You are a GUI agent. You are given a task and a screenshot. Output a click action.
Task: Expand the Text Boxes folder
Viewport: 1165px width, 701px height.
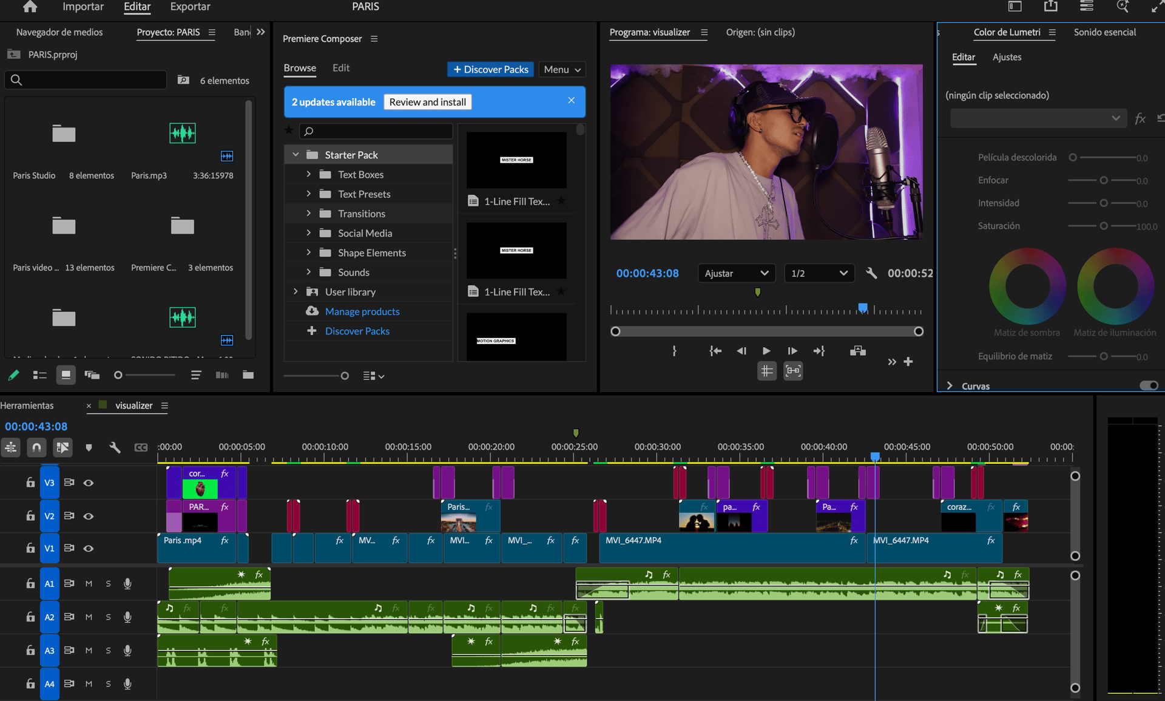pos(308,174)
